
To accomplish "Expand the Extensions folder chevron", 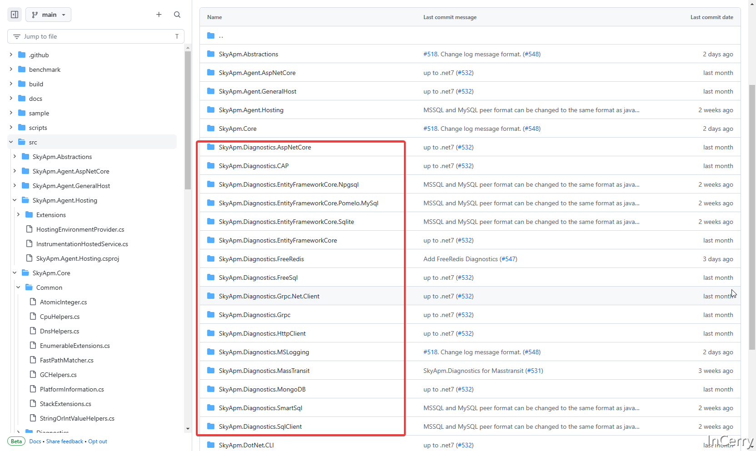I will (x=18, y=215).
